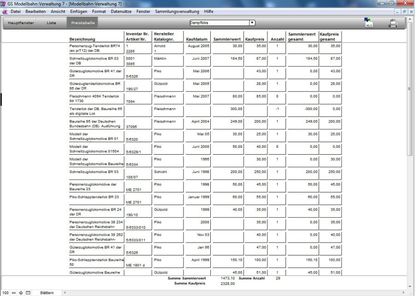415x296 pixels.
Task: Open the Format menu
Action: (99, 12)
